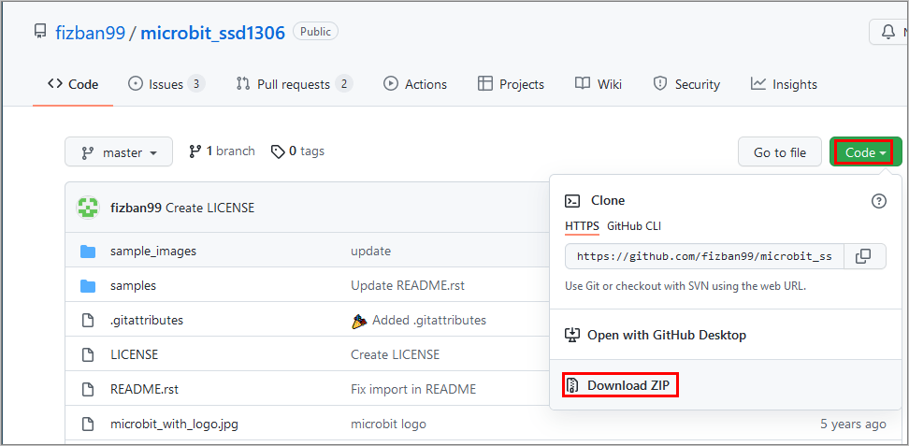
Task: Open the Create LICENSE latest commit message
Action: click(x=209, y=208)
